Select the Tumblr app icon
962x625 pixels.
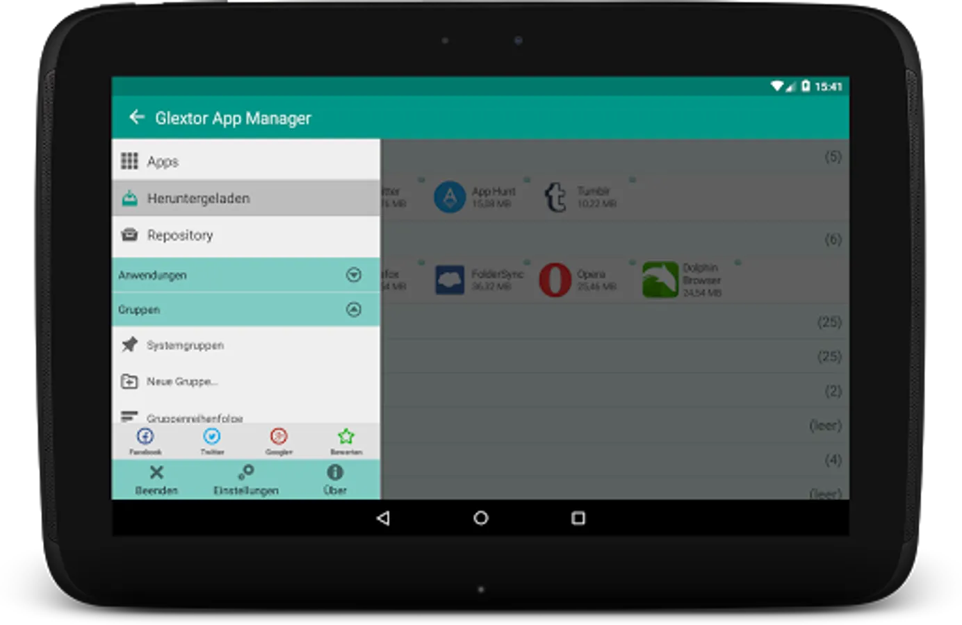coord(555,197)
